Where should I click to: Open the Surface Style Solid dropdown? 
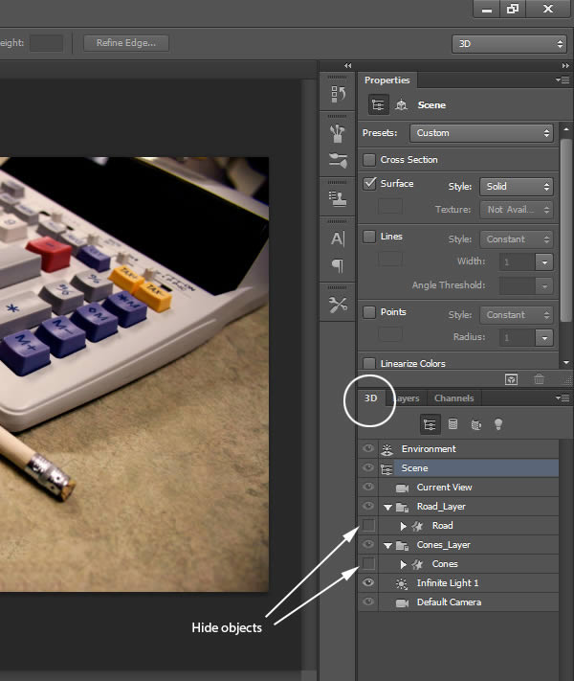(517, 187)
